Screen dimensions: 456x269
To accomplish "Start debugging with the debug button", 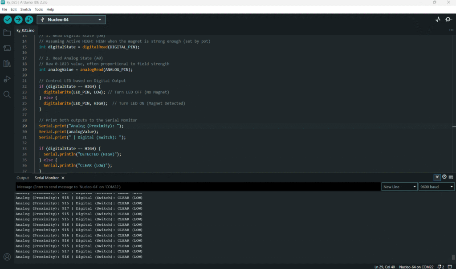I will [x=29, y=20].
